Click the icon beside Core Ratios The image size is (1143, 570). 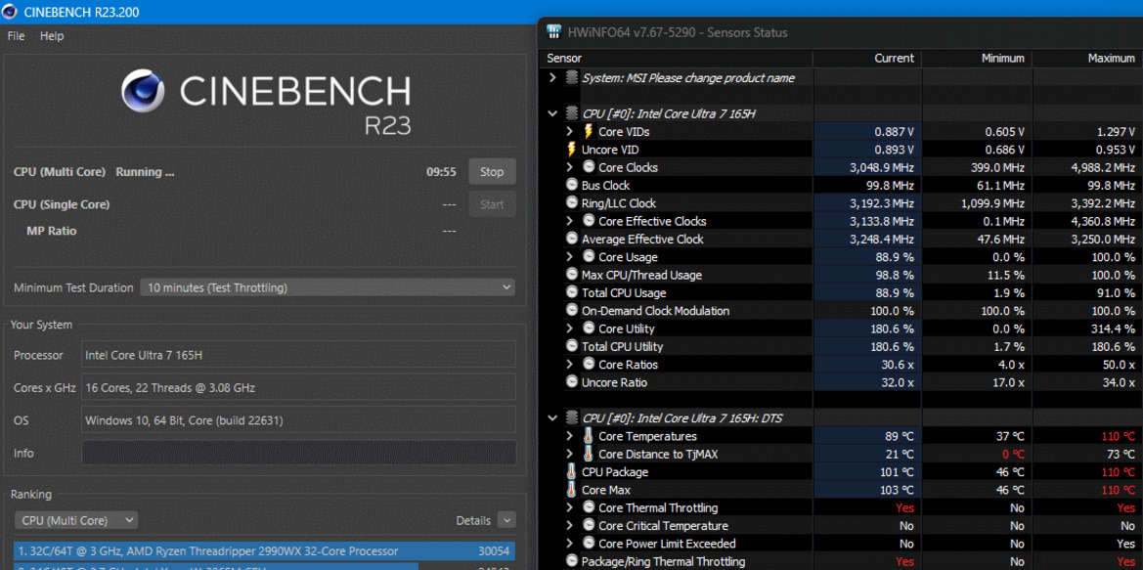(x=589, y=364)
